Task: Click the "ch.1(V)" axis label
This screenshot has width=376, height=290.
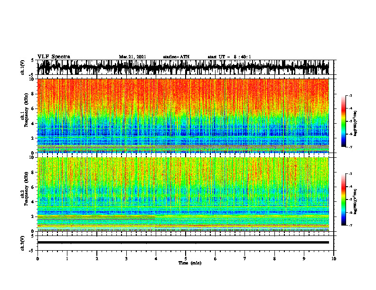Action: click(22, 67)
